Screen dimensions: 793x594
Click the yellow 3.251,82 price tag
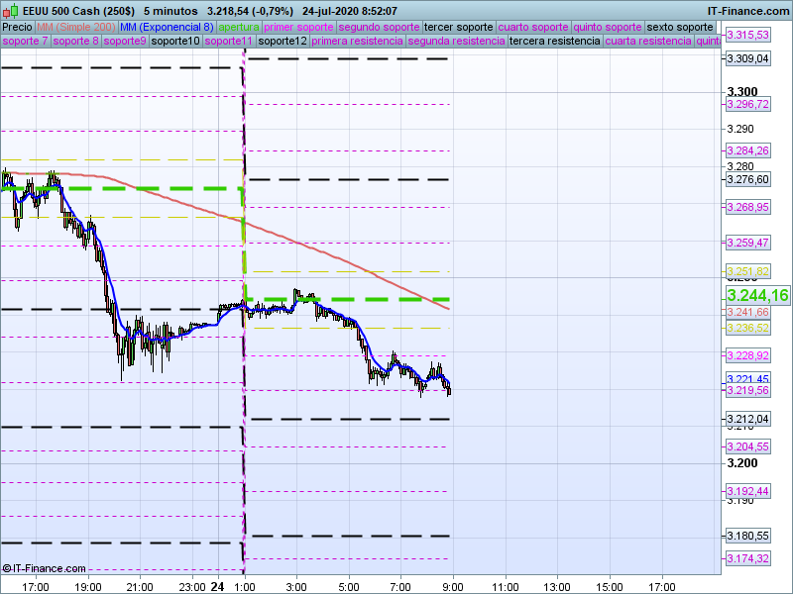tap(748, 271)
